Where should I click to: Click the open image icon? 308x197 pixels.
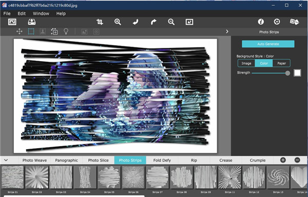12,22
